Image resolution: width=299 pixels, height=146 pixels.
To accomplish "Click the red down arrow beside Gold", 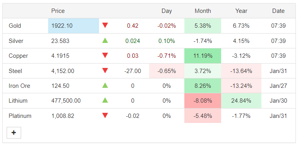I will click(105, 25).
